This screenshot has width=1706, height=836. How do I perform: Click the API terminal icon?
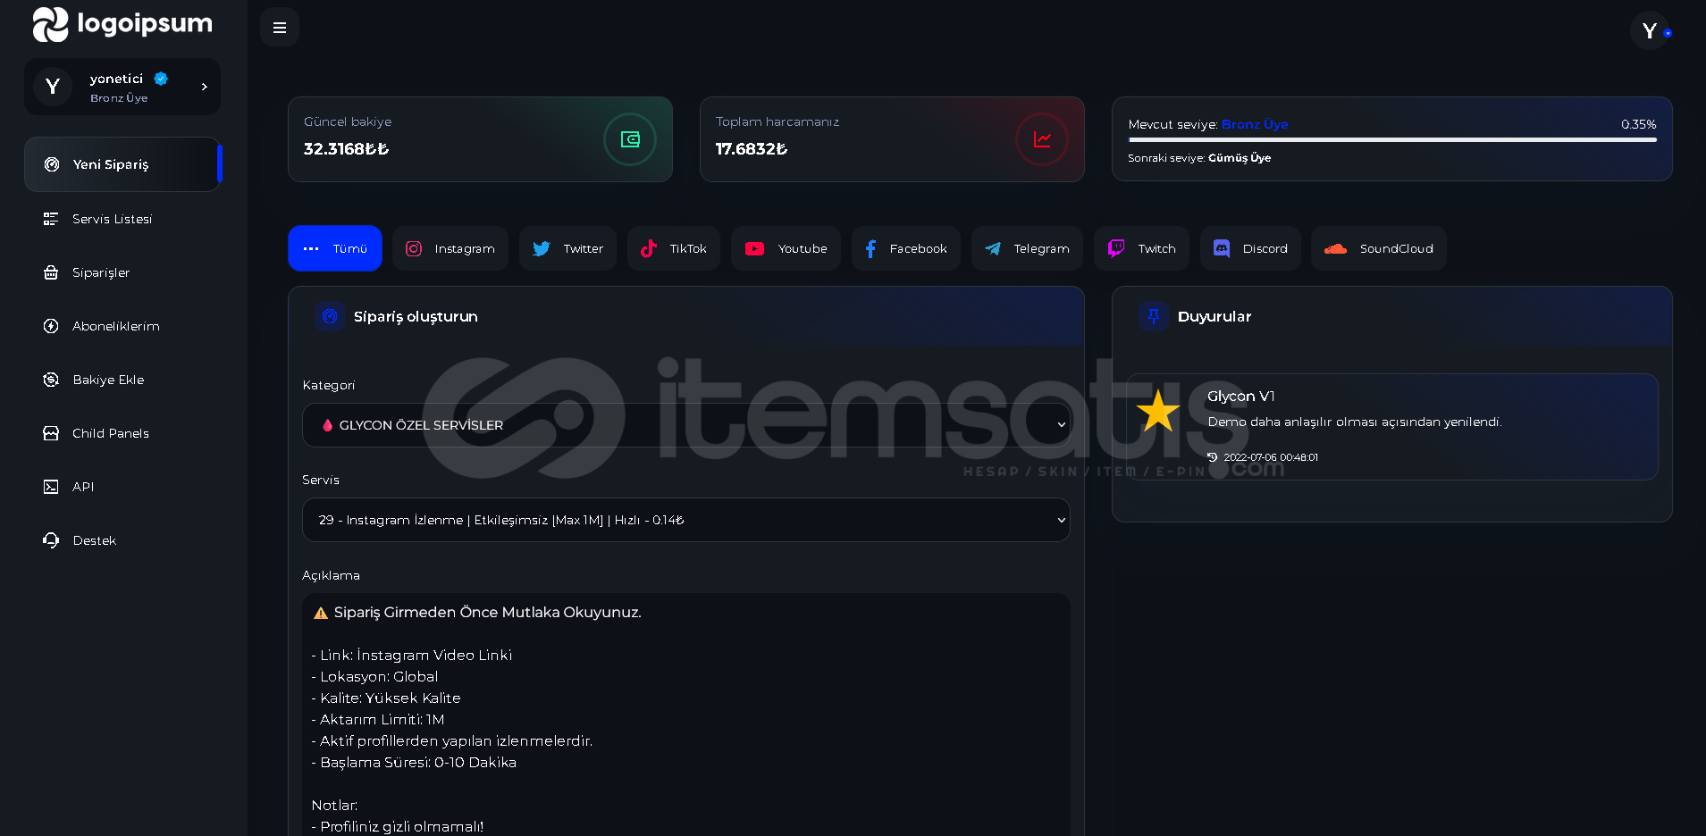coord(51,487)
